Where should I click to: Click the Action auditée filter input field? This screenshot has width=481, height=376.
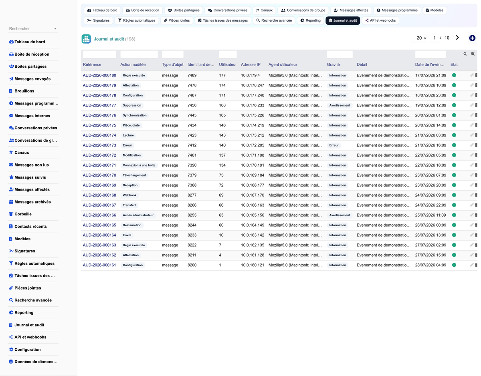[x=139, y=54]
